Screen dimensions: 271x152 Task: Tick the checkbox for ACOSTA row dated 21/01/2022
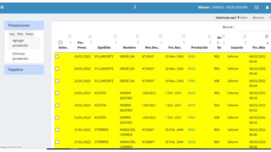[x=57, y=117]
